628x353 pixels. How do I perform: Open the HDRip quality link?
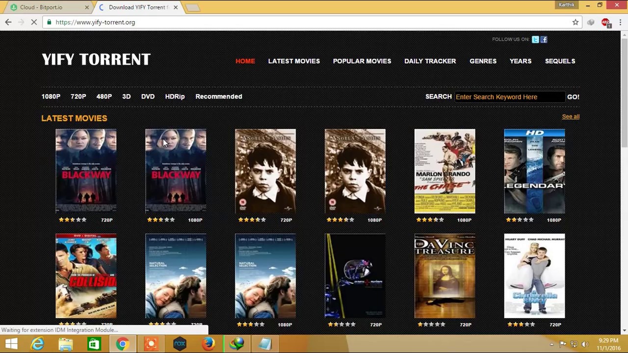tap(175, 97)
